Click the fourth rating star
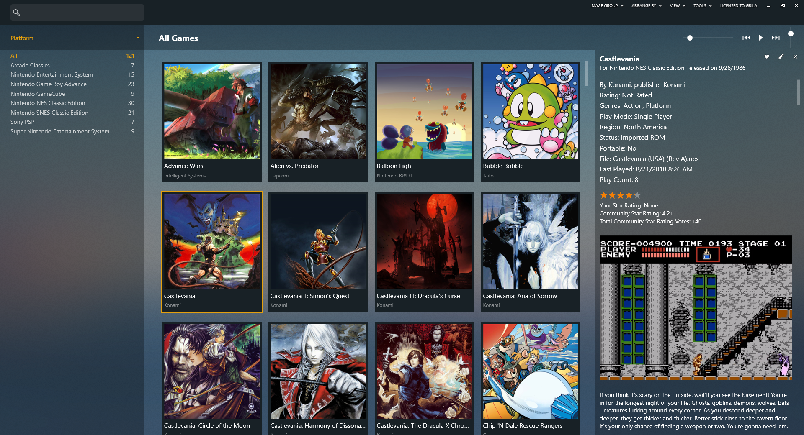Screen dimensions: 804x435 (629, 195)
